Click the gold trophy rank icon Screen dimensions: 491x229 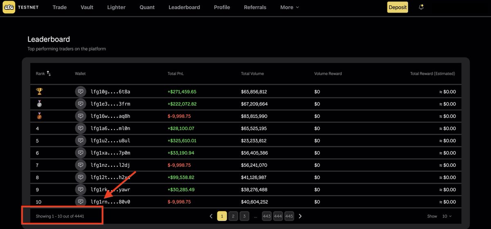click(39, 92)
